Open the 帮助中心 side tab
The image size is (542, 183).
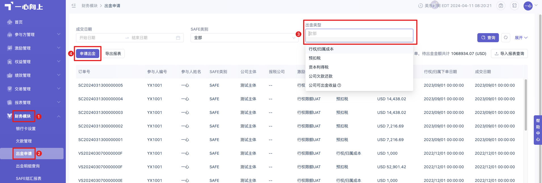[x=538, y=130]
